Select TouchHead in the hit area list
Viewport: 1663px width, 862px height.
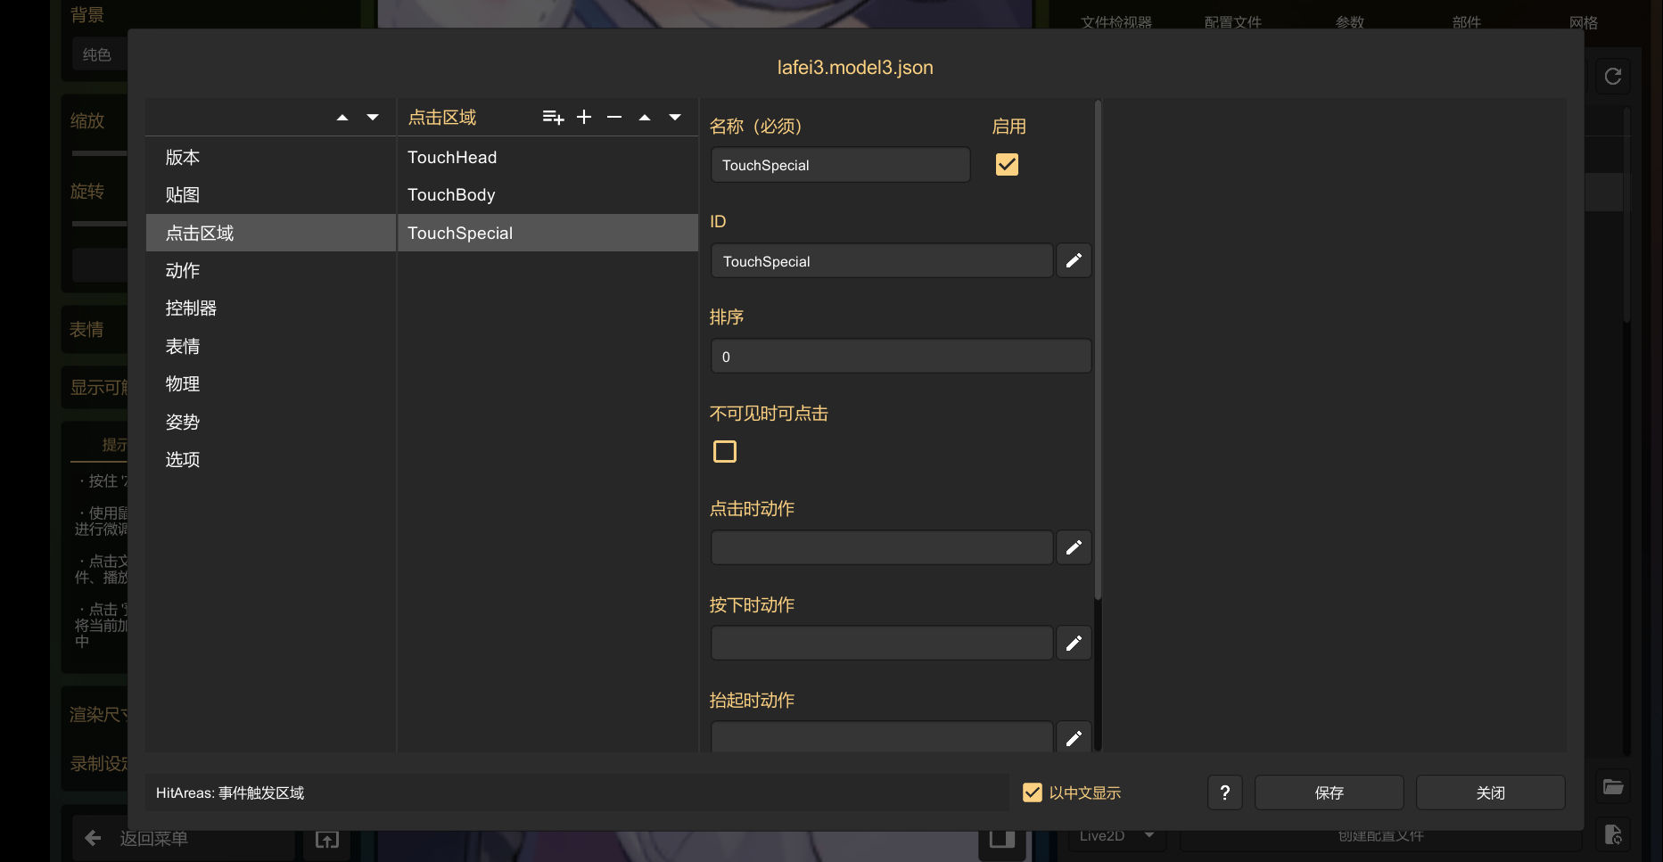coord(452,158)
